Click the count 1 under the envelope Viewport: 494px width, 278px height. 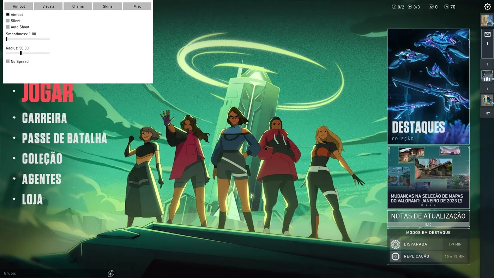point(487,44)
